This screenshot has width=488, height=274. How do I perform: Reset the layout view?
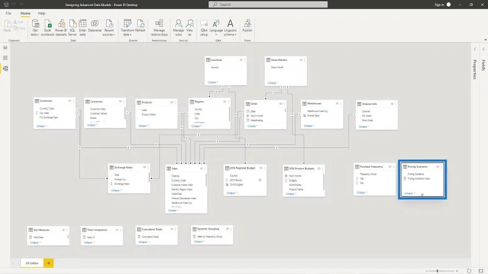point(469,271)
